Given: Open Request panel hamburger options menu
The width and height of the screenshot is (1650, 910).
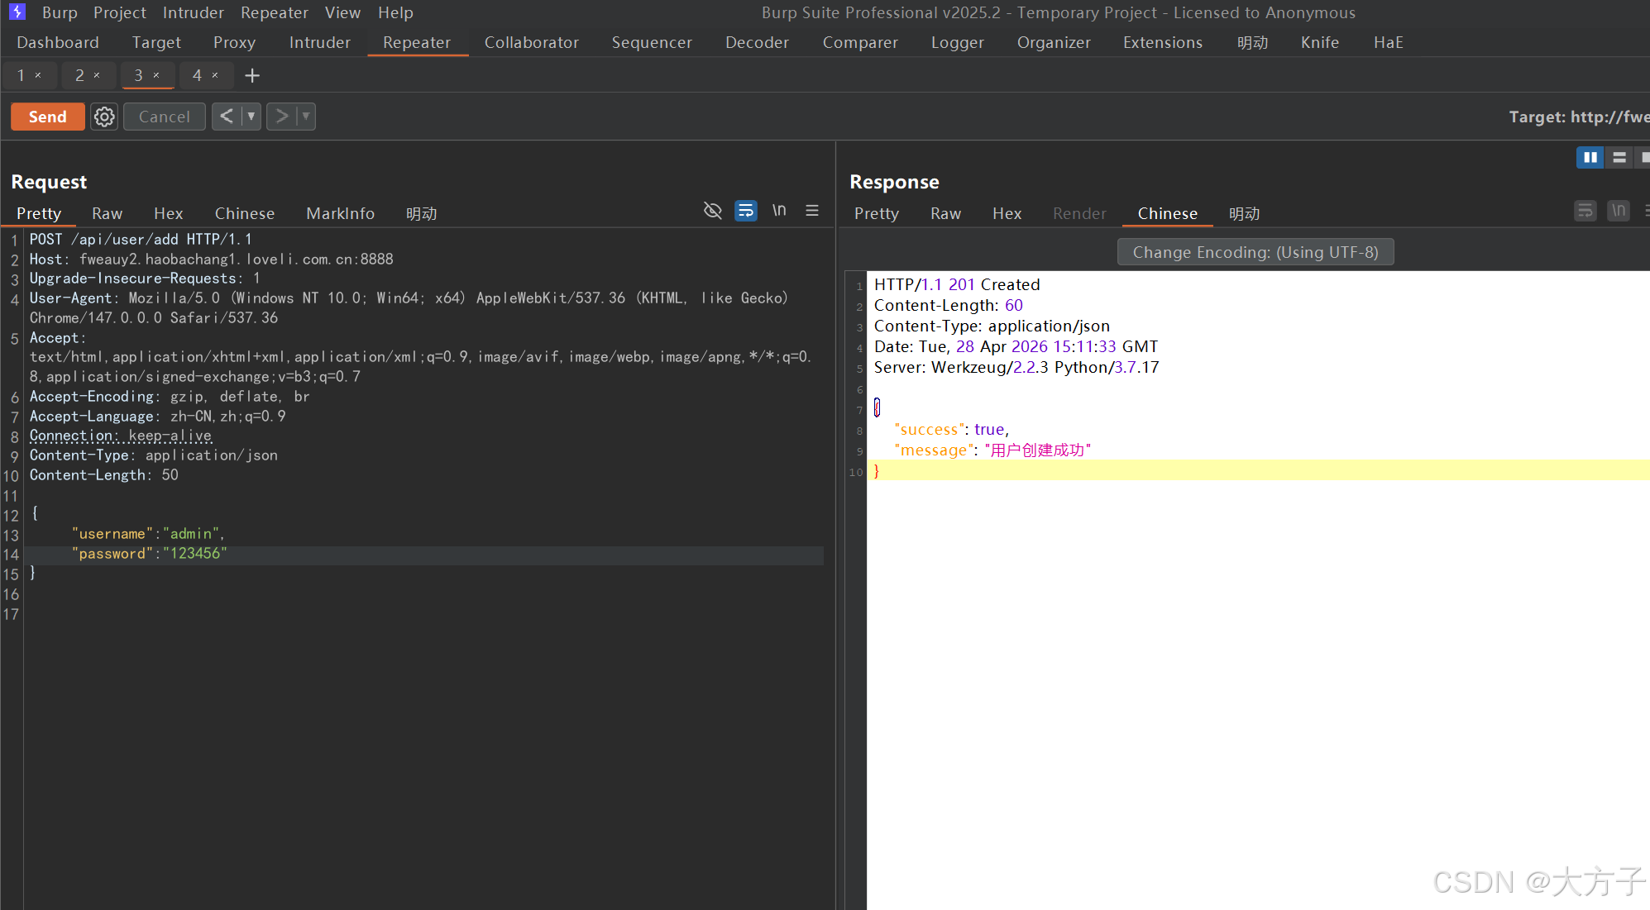Looking at the screenshot, I should click(812, 211).
